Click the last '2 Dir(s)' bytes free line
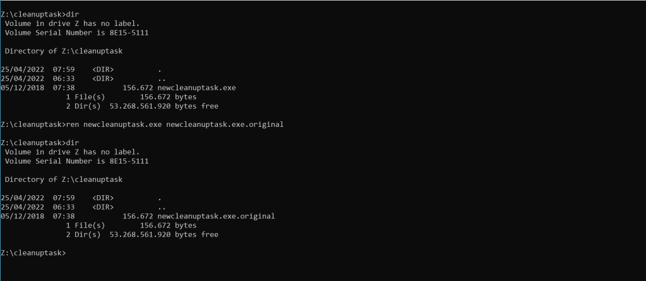 (141, 234)
